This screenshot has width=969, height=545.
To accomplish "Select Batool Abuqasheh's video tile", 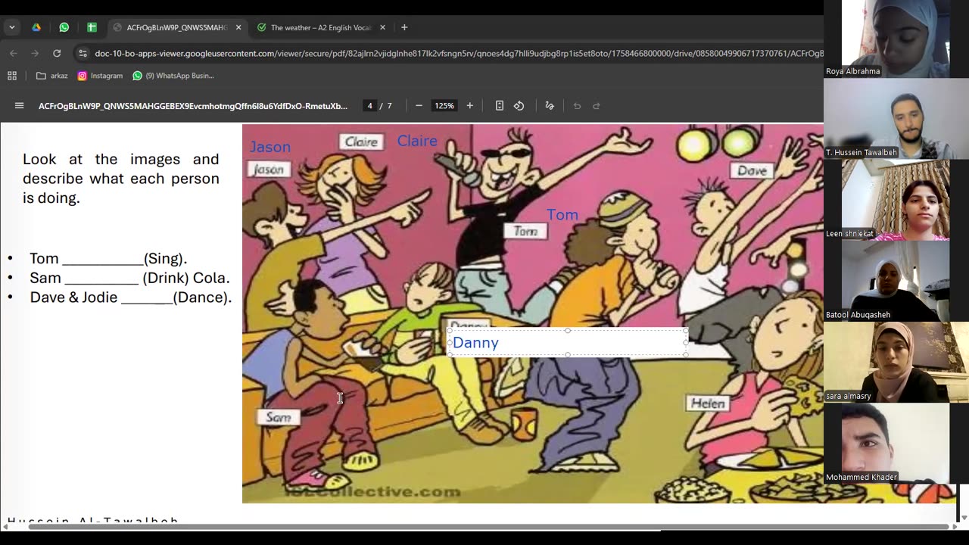I will [896, 281].
